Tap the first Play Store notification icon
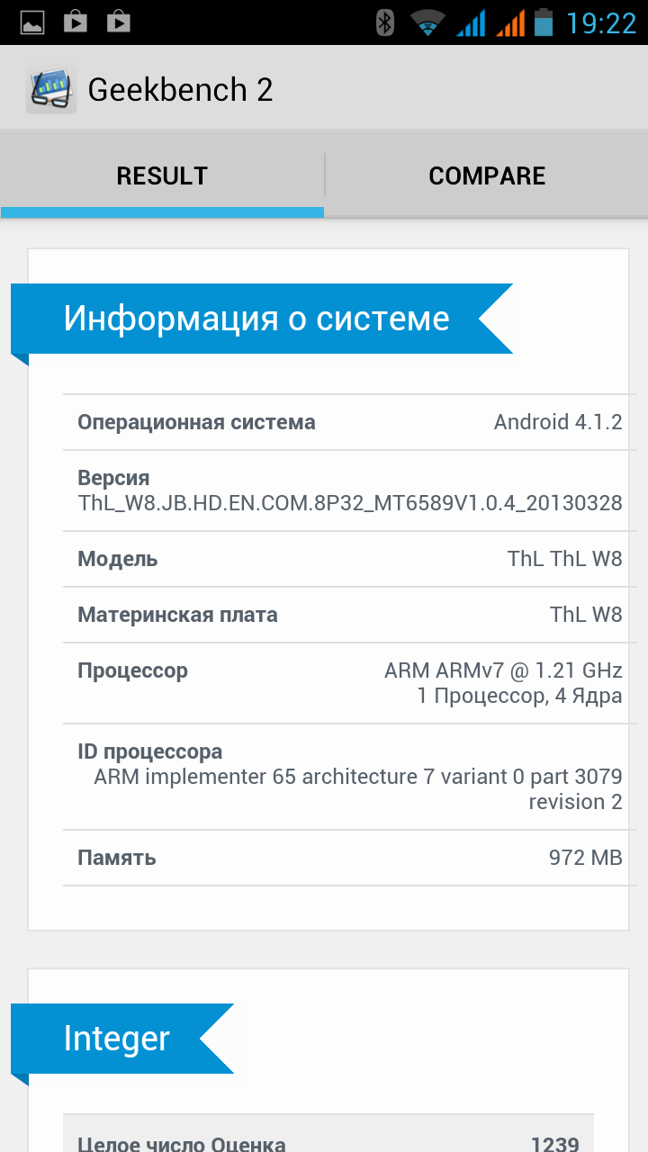 76,22
